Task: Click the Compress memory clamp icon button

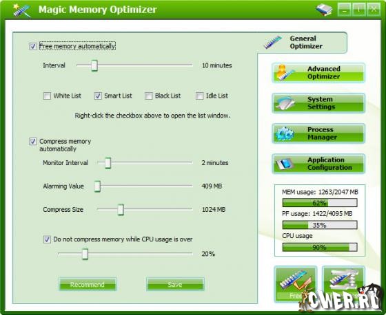Action: pos(343,284)
